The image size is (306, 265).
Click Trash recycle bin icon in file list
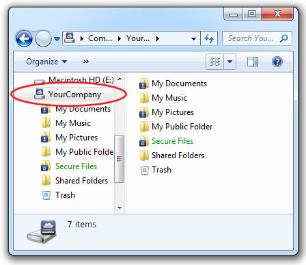point(144,171)
